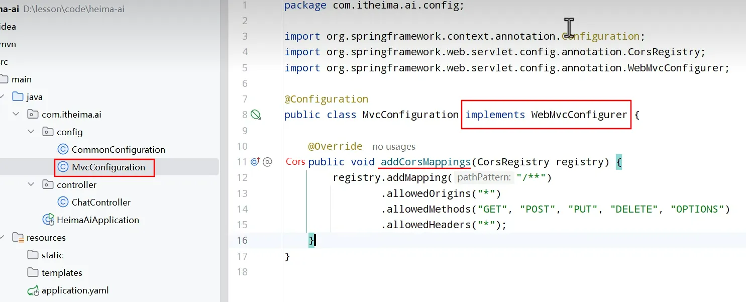The image size is (746, 302).
Task: Click the "no usages" inlay hint
Action: 393,147
